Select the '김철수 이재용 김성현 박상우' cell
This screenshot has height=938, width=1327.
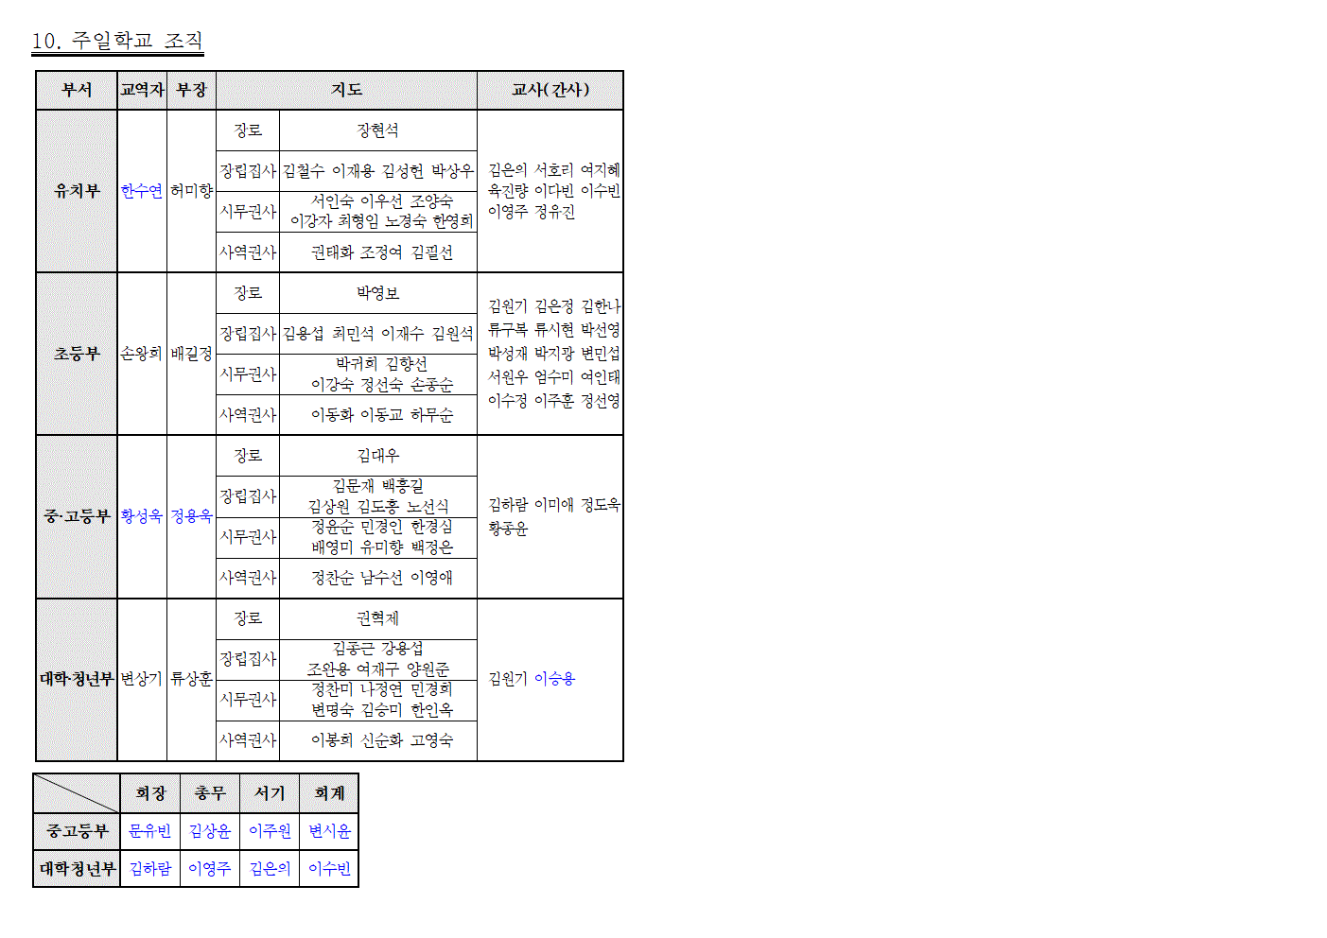[378, 171]
